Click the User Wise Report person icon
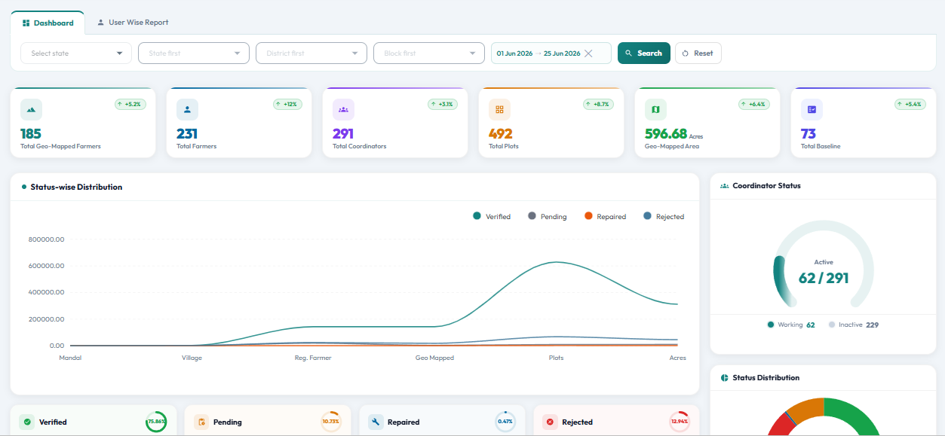The width and height of the screenshot is (945, 436). point(100,23)
